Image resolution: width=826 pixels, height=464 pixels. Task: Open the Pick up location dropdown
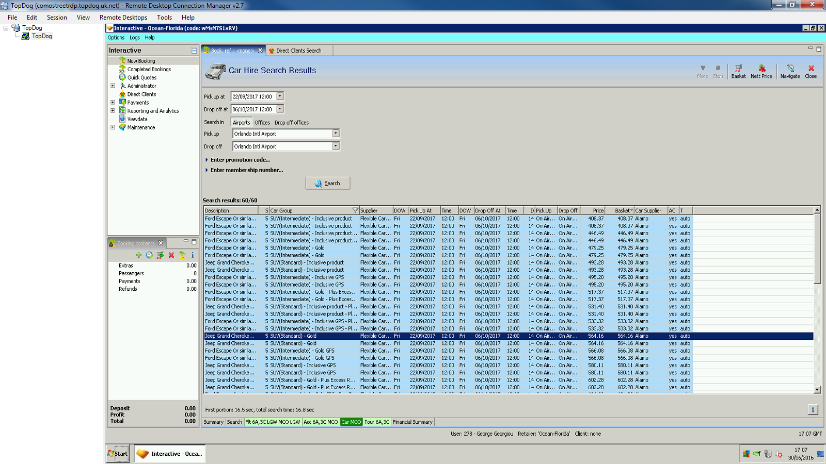336,134
